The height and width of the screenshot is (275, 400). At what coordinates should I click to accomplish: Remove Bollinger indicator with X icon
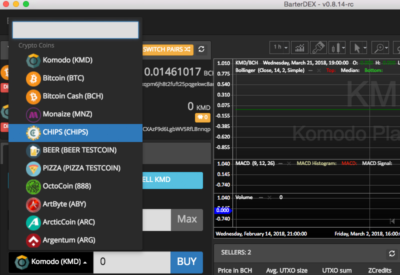pos(318,70)
